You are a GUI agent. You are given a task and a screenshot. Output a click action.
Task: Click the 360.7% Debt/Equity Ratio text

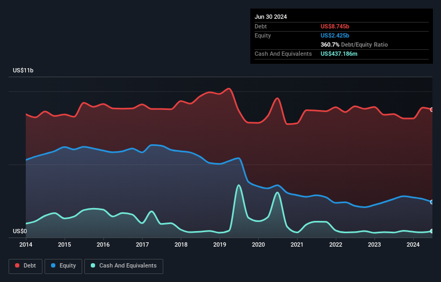pyautogui.click(x=354, y=44)
